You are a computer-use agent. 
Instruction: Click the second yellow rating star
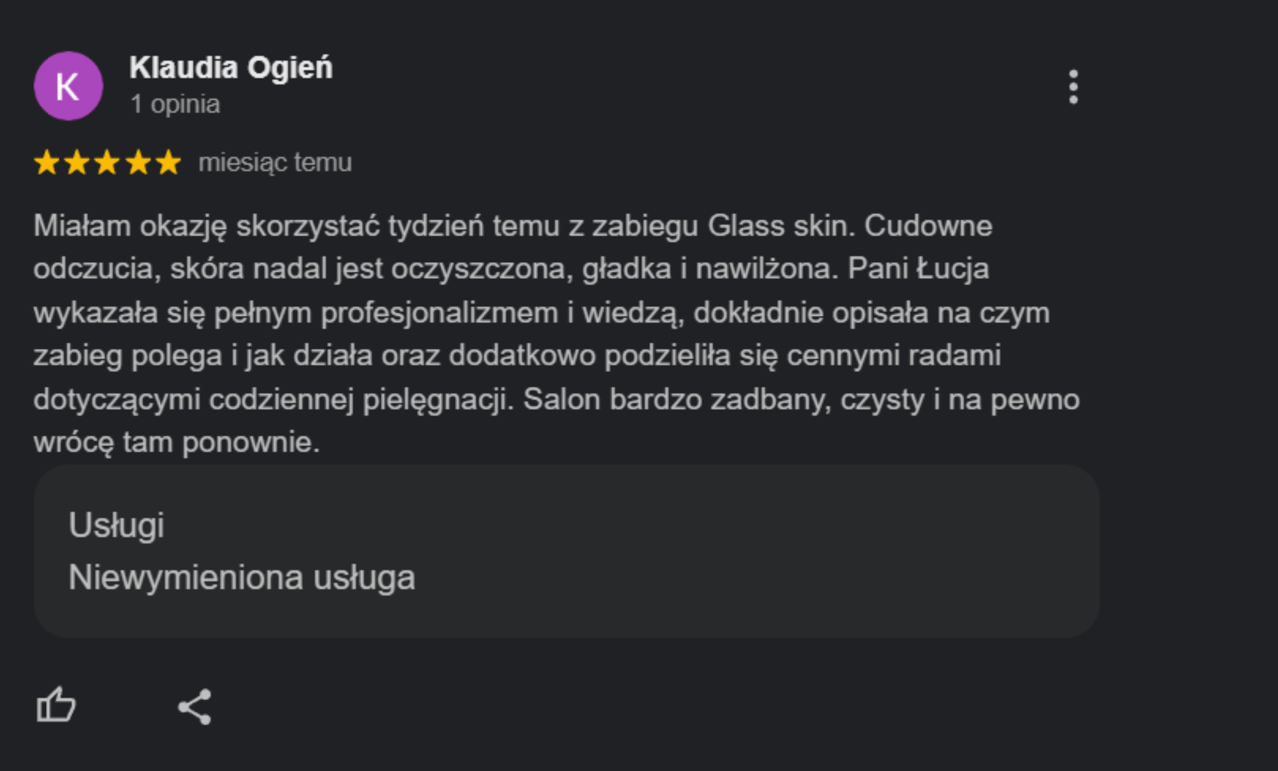click(77, 162)
